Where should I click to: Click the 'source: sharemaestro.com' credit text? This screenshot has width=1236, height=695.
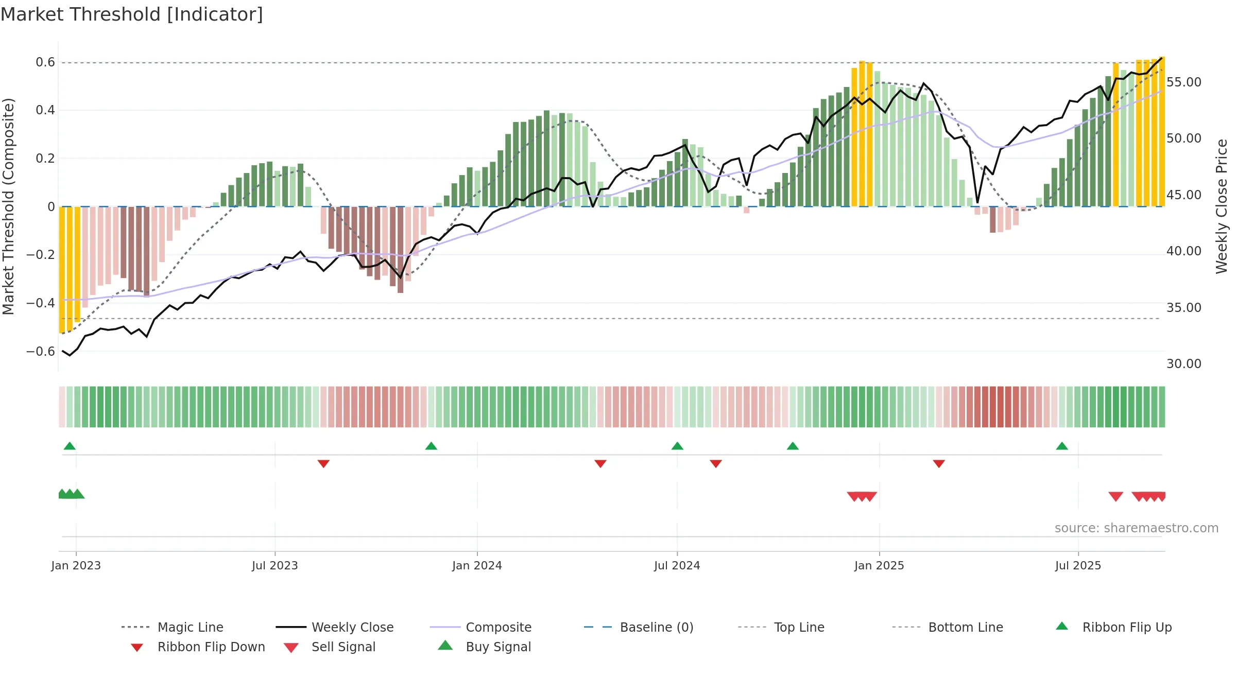tap(1137, 528)
